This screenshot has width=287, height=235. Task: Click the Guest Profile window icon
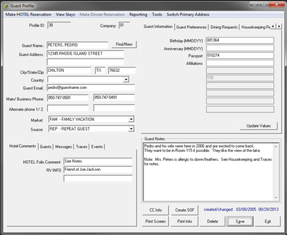[x=6, y=6]
